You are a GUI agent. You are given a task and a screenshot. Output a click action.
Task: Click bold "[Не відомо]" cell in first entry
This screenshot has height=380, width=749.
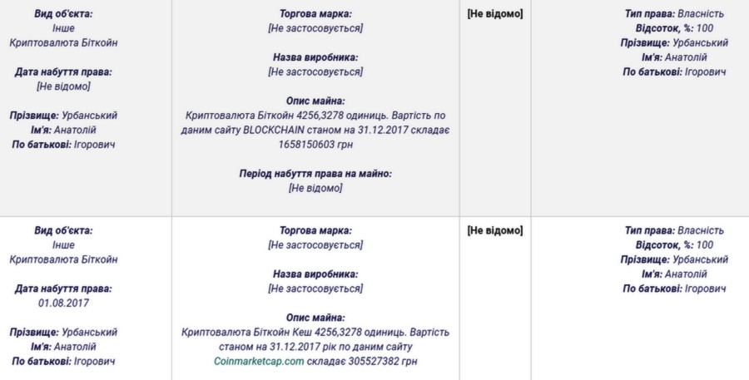494,14
